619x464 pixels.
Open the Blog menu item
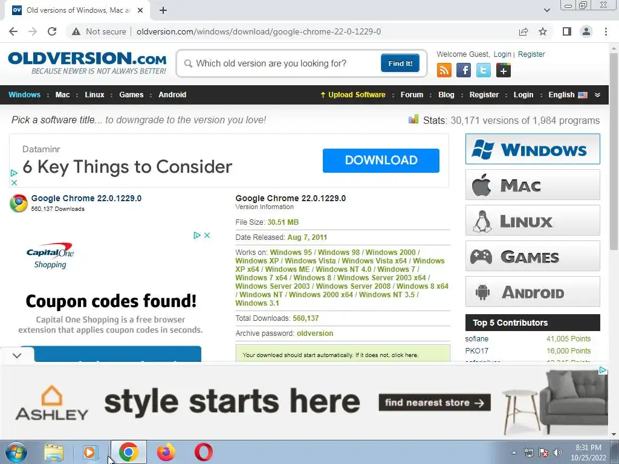[x=446, y=95]
